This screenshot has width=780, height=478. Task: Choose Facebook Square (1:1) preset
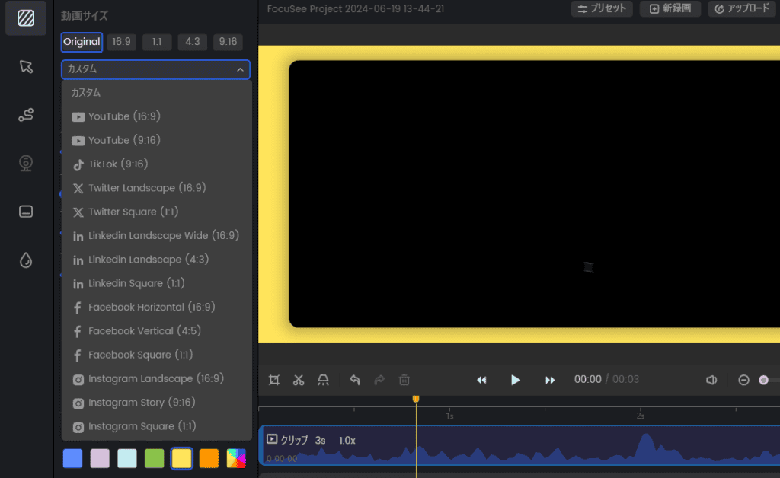157,355
